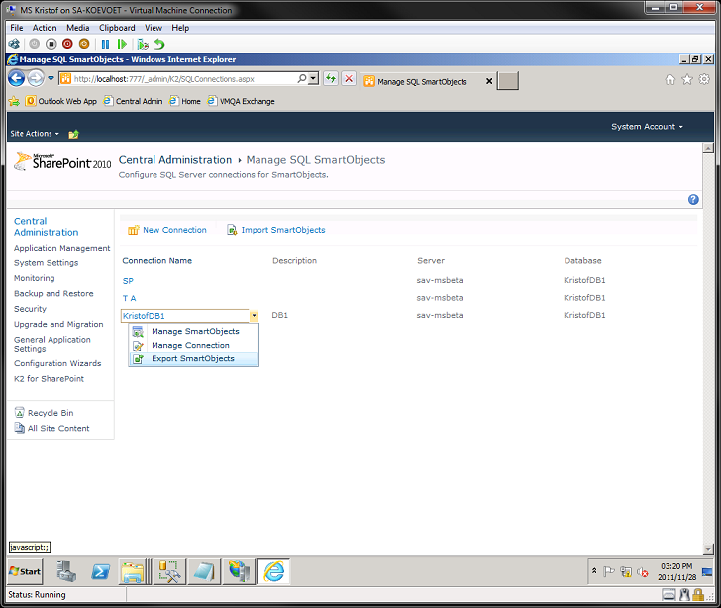Screen dimensions: 721x608
Task: Open a new blank browser tab
Action: tap(508, 81)
